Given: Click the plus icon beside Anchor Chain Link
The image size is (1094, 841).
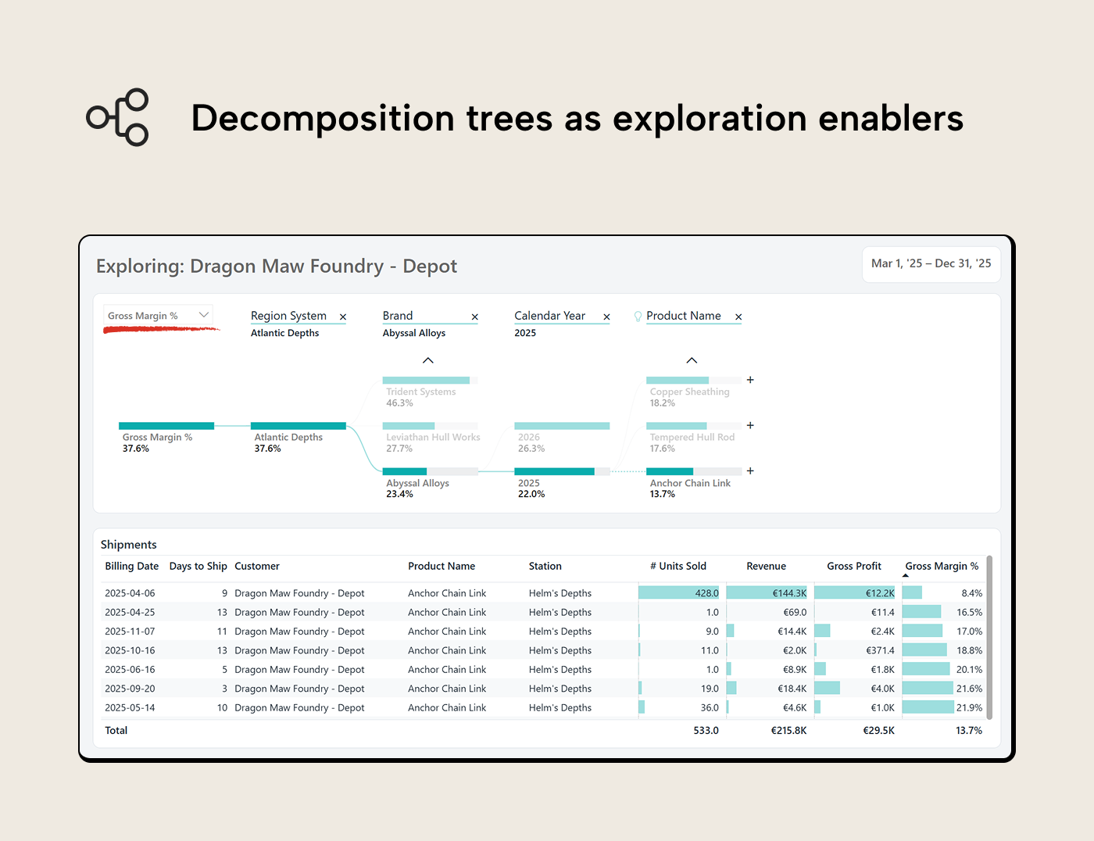Looking at the screenshot, I should pyautogui.click(x=750, y=471).
